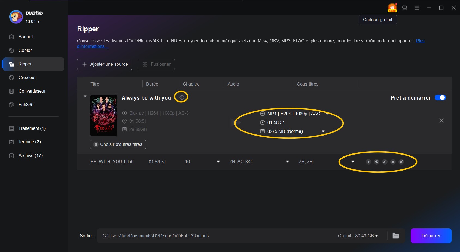
Task: Remove the source with the X icon
Action: tap(441, 121)
